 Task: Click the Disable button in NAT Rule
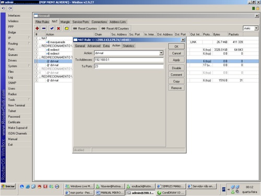coord(176,68)
